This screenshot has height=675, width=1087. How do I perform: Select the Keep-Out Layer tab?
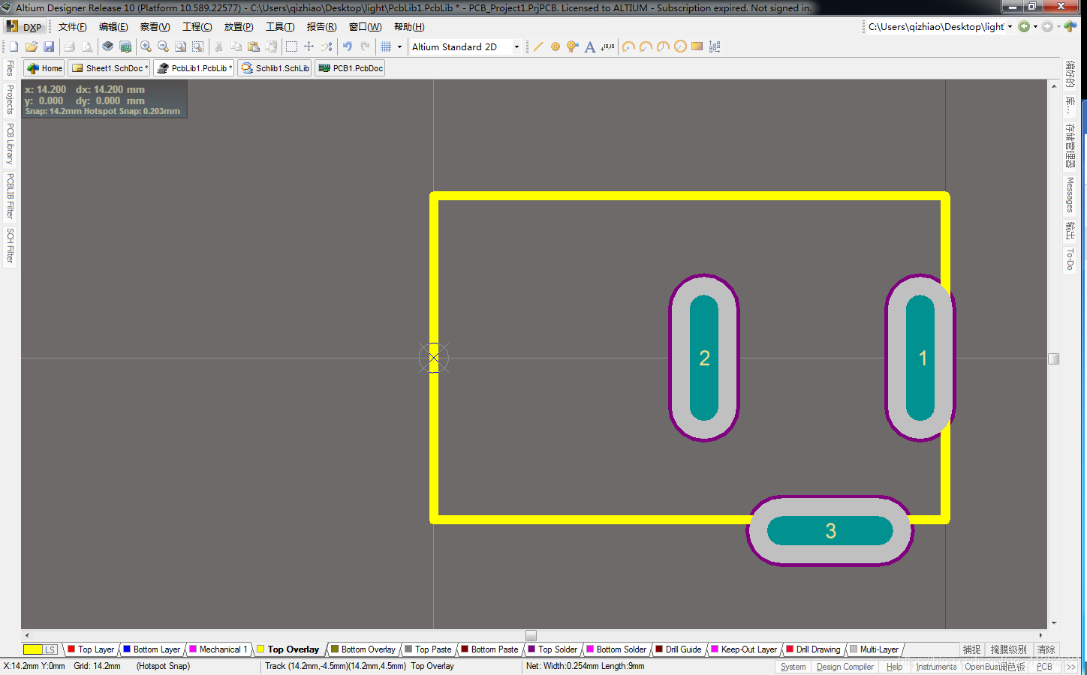(x=744, y=649)
